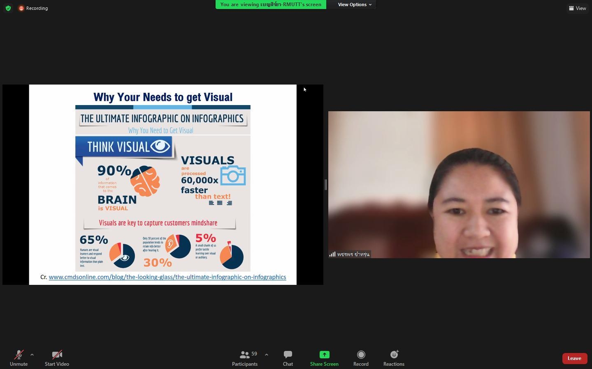Click the 5% pie chart in slide
This screenshot has height=369, width=592.
pyautogui.click(x=232, y=256)
